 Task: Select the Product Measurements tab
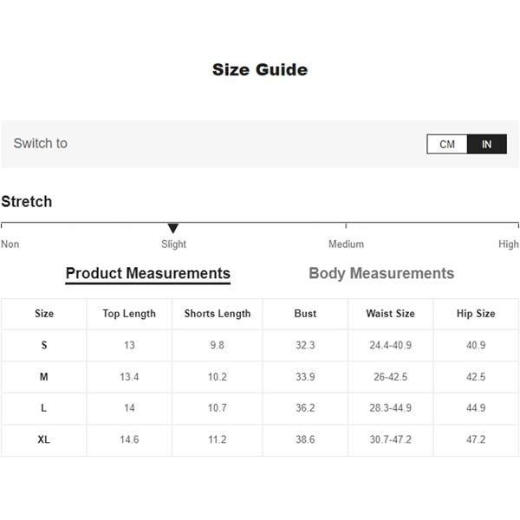pos(148,274)
